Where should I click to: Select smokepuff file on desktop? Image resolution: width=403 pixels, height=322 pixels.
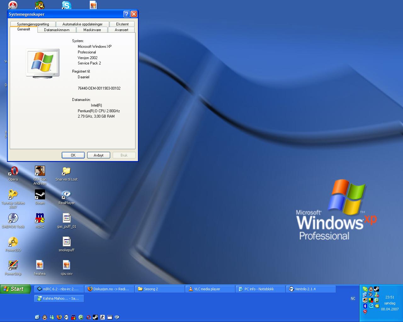coord(66,244)
